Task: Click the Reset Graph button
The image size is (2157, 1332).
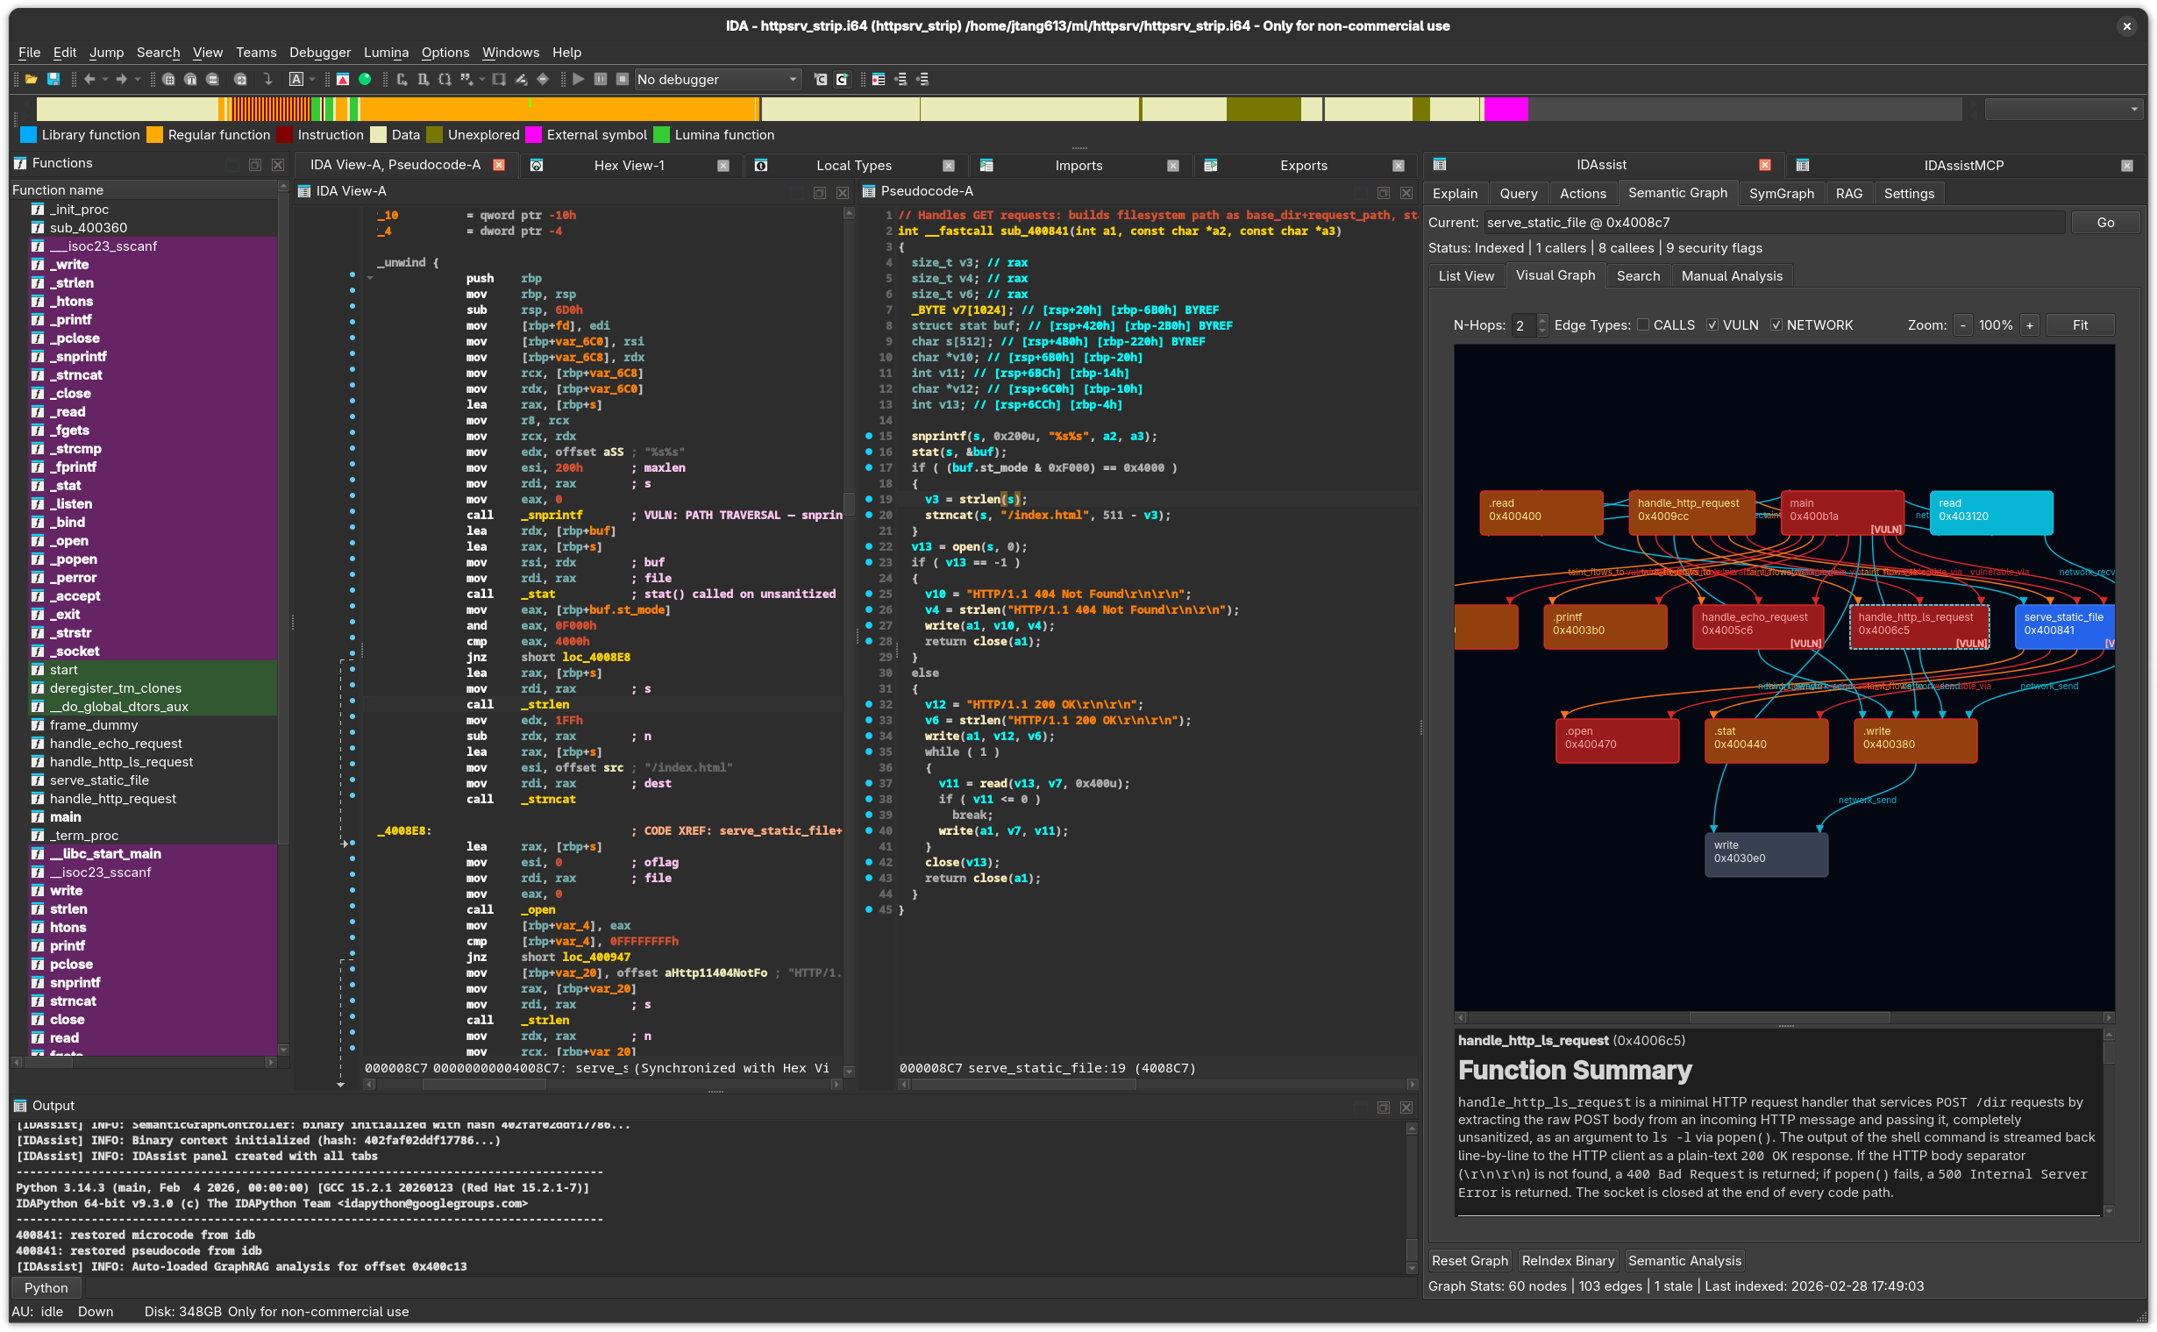Action: [x=1469, y=1261]
